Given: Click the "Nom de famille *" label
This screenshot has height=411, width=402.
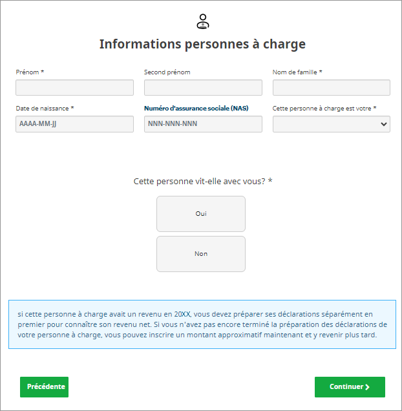Looking at the screenshot, I should pyautogui.click(x=297, y=72).
